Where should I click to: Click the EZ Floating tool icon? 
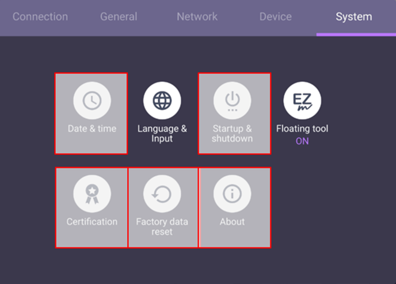tap(302, 101)
